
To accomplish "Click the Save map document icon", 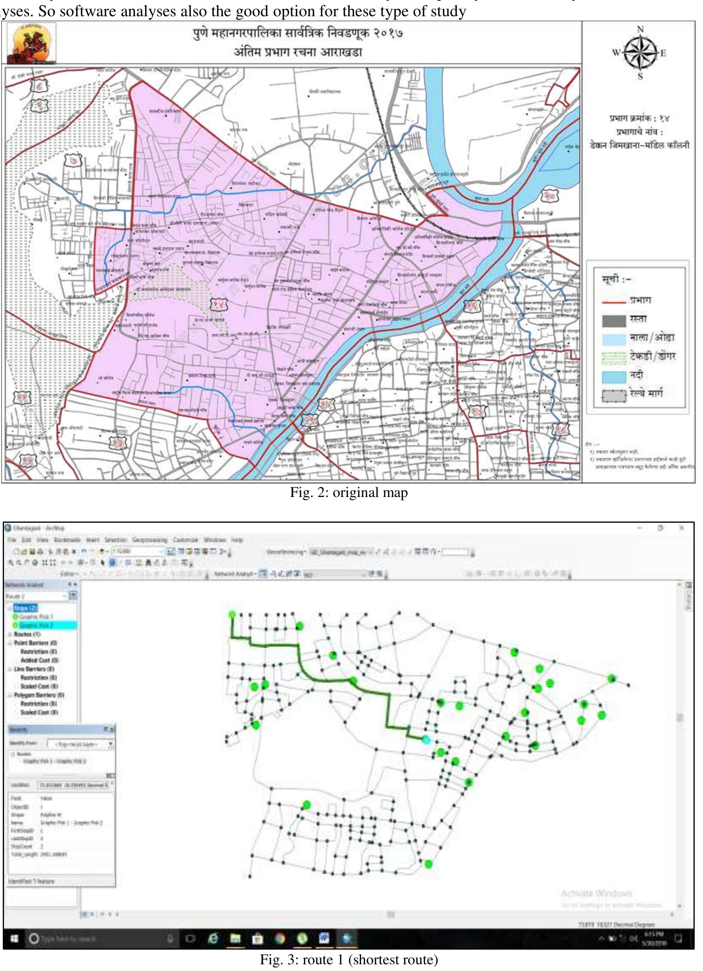I will pyautogui.click(x=32, y=551).
